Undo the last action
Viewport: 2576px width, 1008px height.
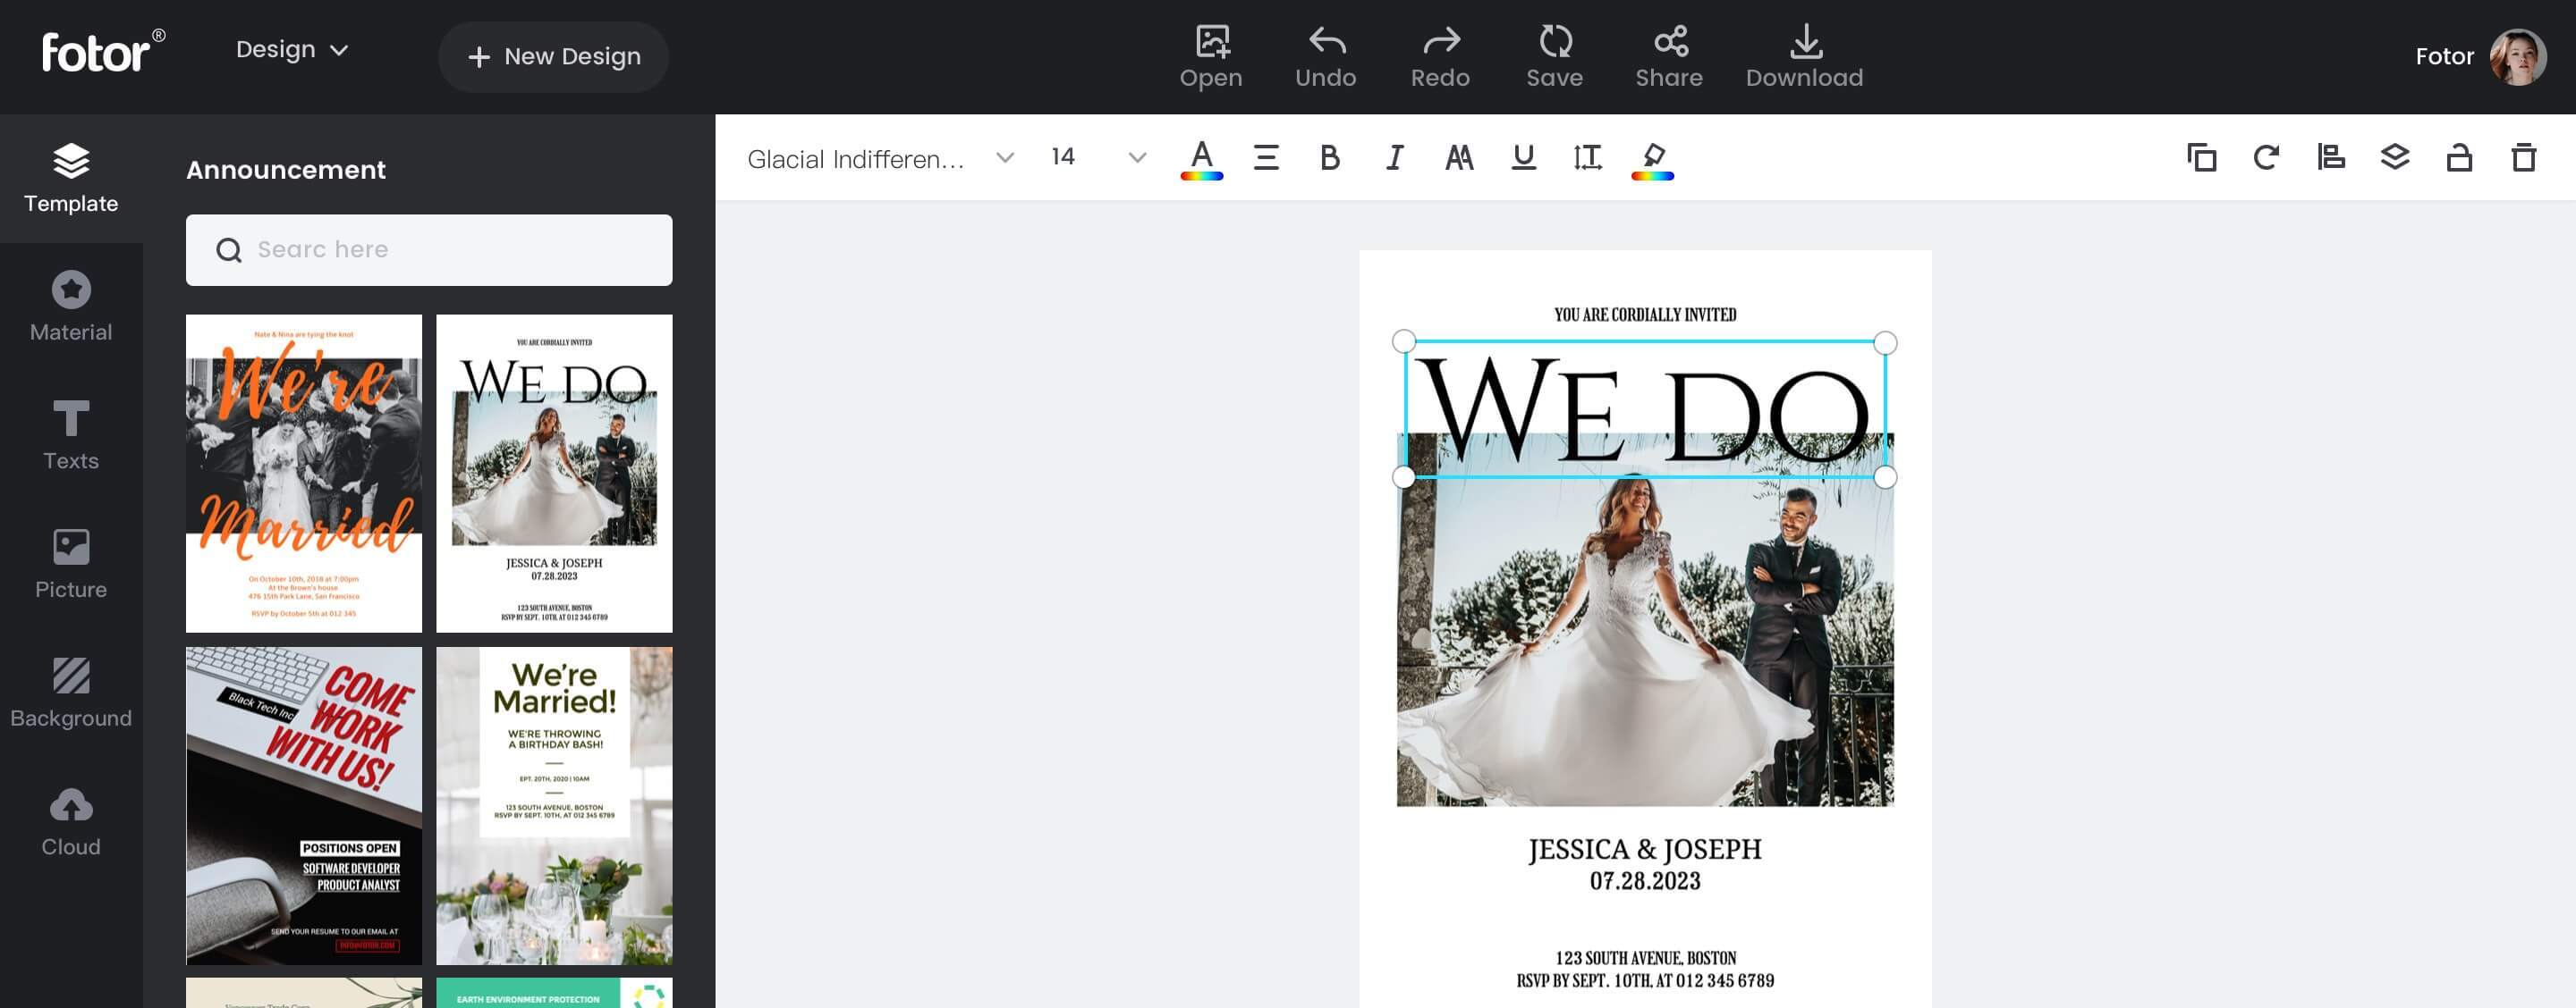(1325, 56)
